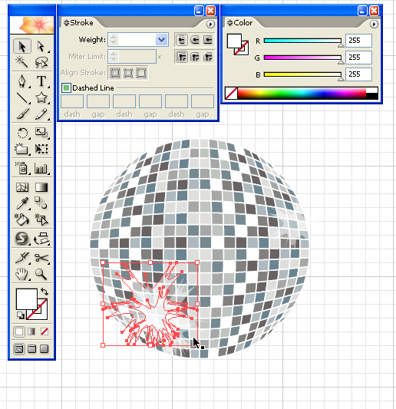Screen dimensions: 396x409
Task: Set paint mode to None button
Action: (45, 331)
